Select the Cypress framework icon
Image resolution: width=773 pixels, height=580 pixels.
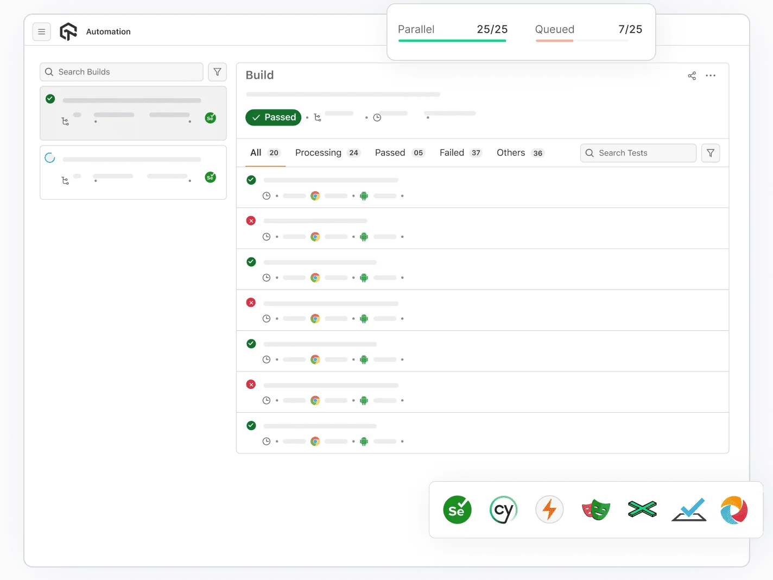(x=503, y=509)
